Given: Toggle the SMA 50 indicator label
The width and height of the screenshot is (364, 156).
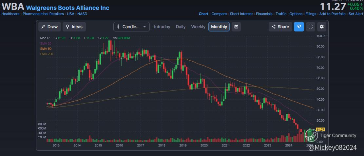Looking at the screenshot, I should (x=47, y=49).
